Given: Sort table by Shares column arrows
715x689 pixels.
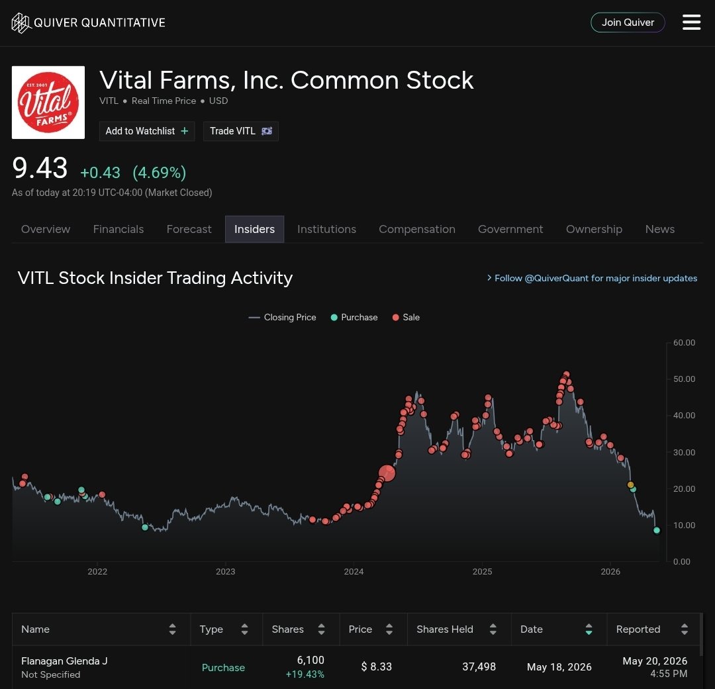Looking at the screenshot, I should (x=322, y=629).
